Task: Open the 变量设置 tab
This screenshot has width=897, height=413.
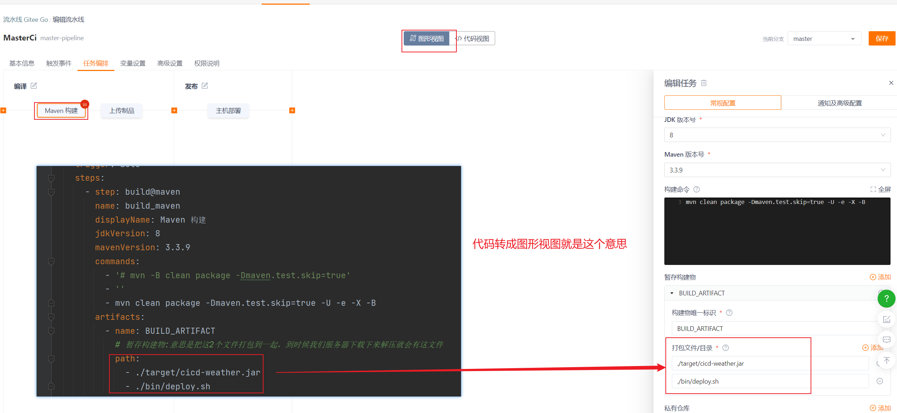Action: (x=133, y=63)
